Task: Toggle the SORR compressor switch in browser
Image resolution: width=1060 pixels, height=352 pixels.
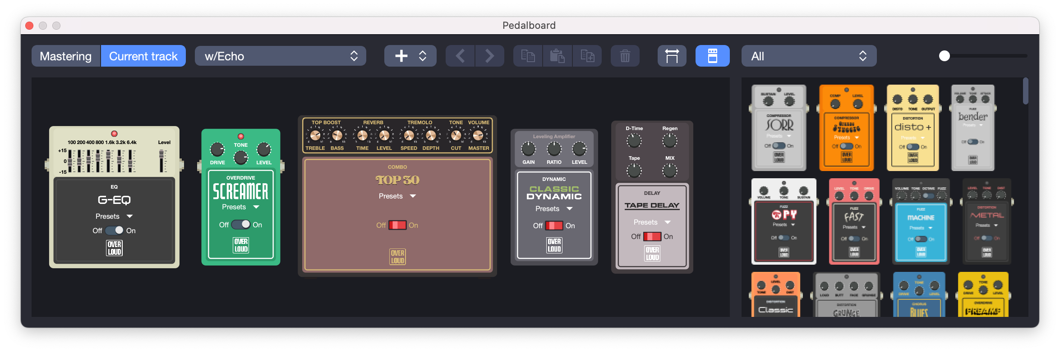Action: [x=779, y=146]
